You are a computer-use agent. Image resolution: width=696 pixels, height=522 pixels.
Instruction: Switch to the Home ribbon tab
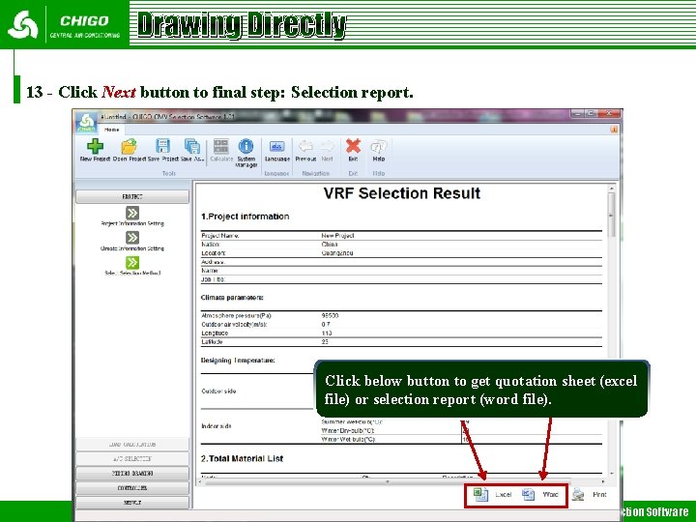[x=111, y=130]
